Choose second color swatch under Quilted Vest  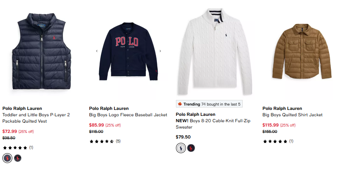[18, 158]
